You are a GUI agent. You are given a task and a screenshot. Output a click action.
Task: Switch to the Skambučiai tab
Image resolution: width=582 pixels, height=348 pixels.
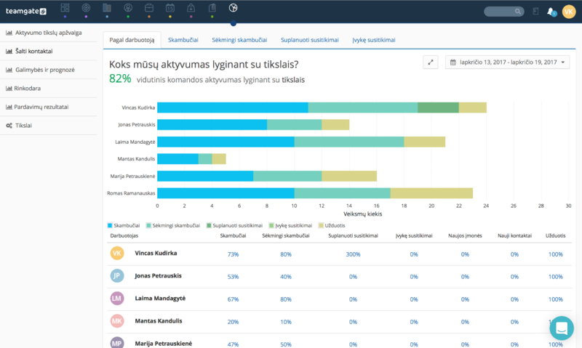[x=183, y=40]
